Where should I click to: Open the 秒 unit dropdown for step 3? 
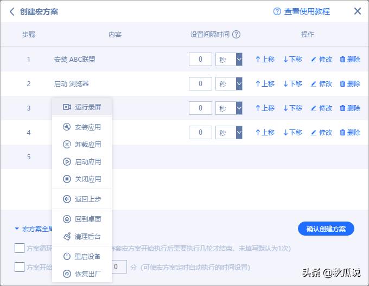[229, 108]
